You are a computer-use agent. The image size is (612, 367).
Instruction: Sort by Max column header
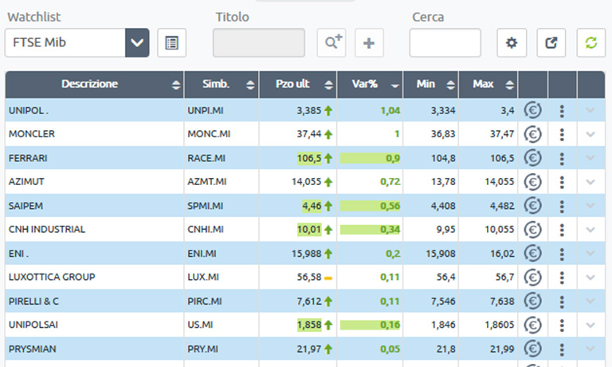click(x=488, y=85)
